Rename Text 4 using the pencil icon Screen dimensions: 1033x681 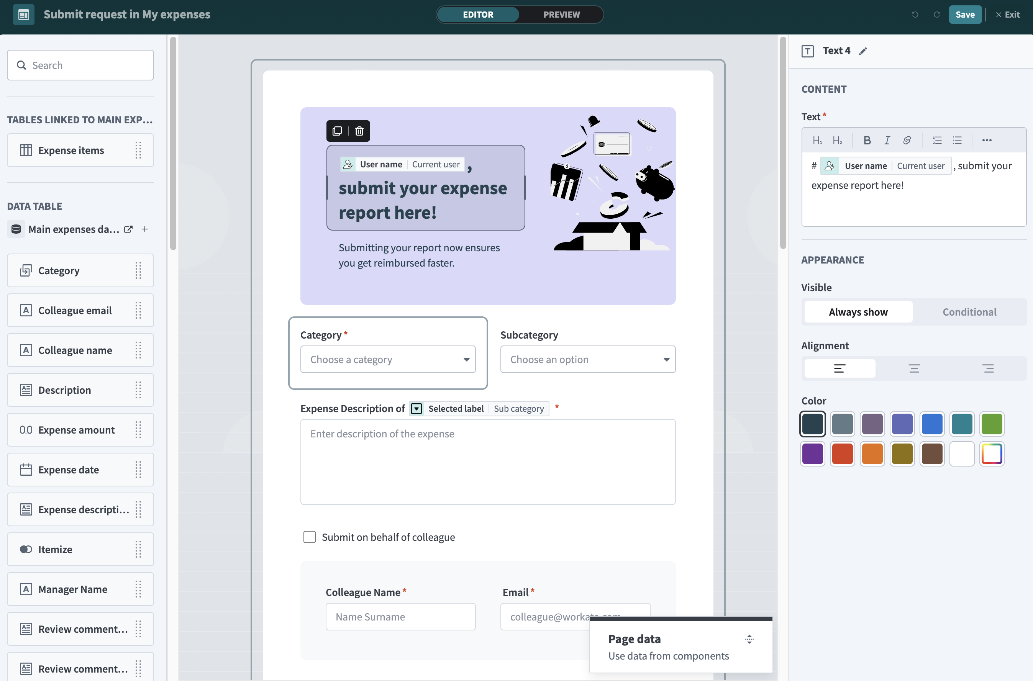pyautogui.click(x=863, y=51)
